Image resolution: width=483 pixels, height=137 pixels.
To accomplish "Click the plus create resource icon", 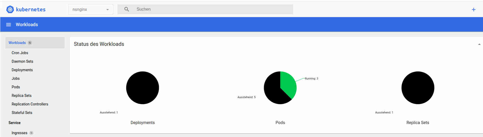I will 473,10.
